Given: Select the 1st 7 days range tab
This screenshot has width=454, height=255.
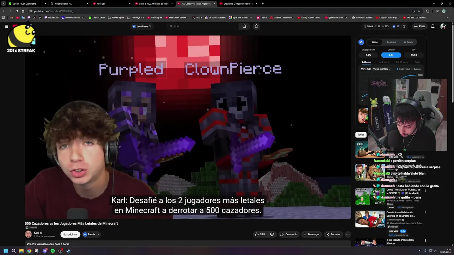Looking at the screenshot, I should [x=383, y=62].
